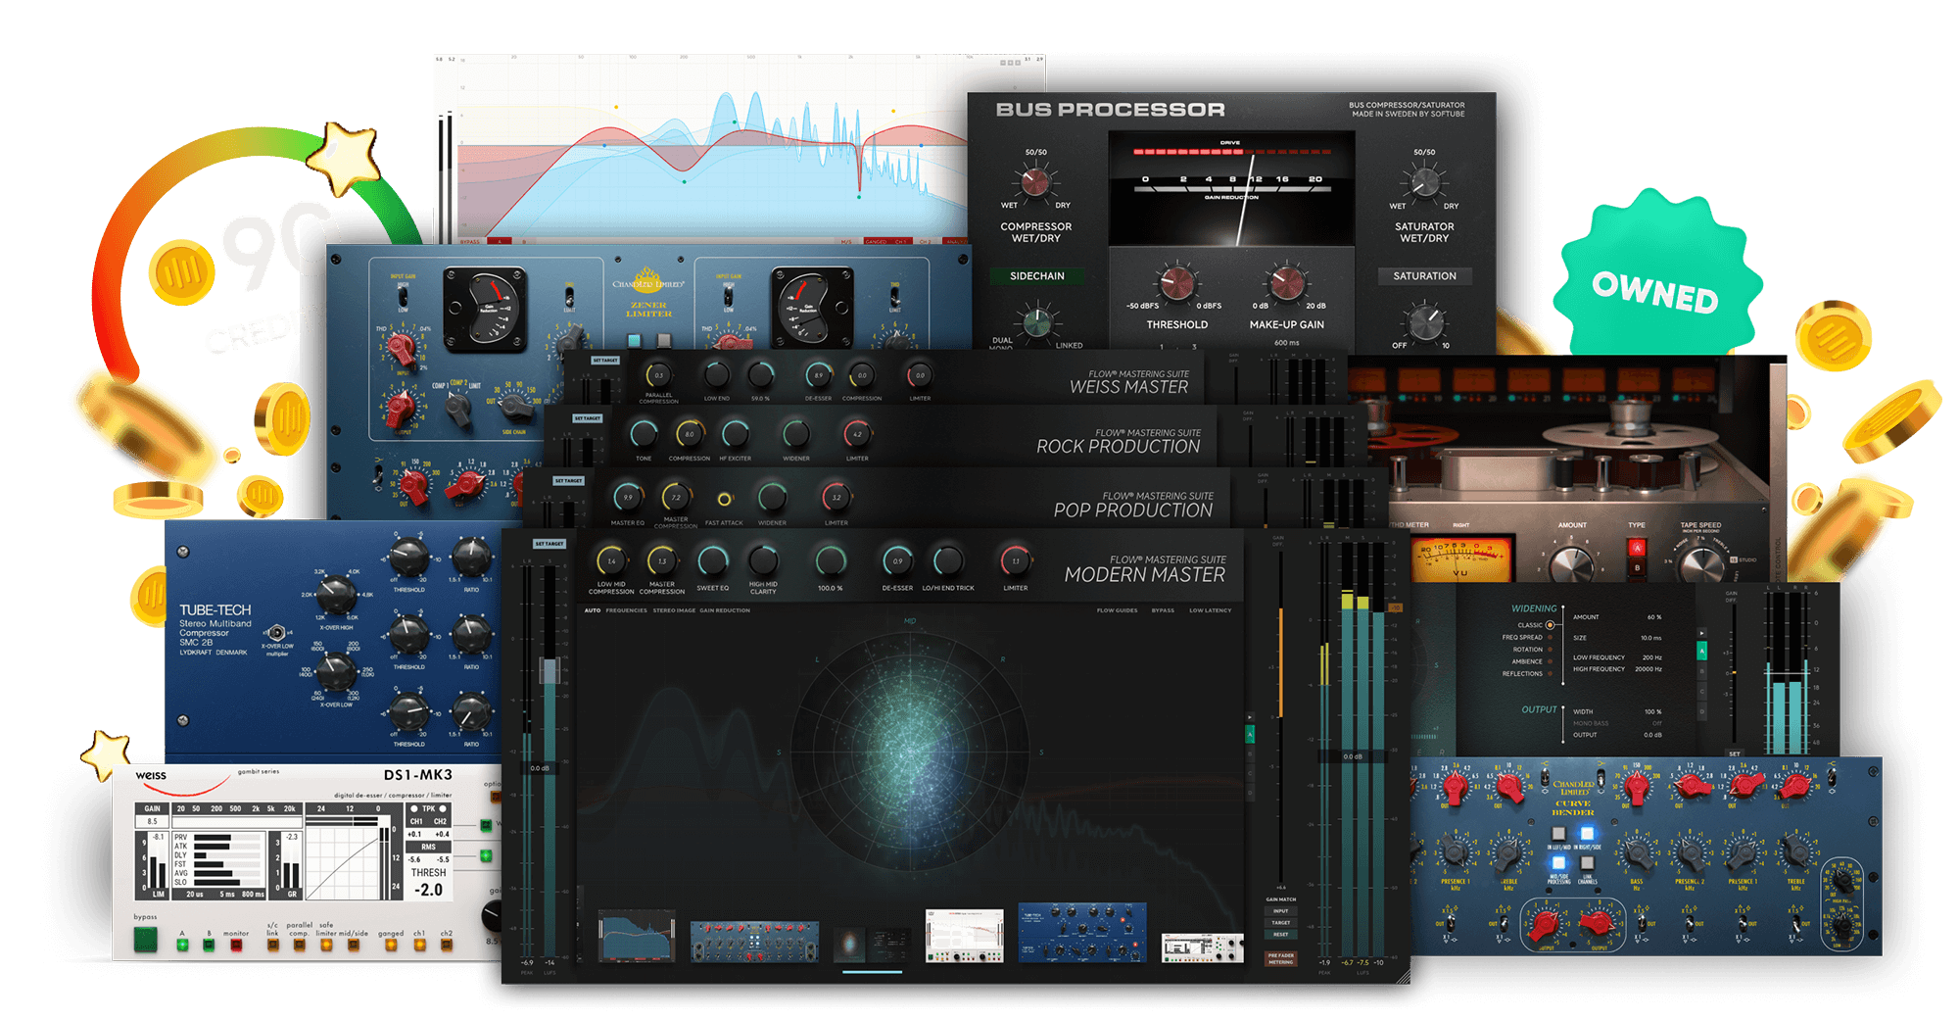The image size is (1959, 1020).
Task: Click the High Mid Clarity knob in Modern Master
Action: pos(763,561)
